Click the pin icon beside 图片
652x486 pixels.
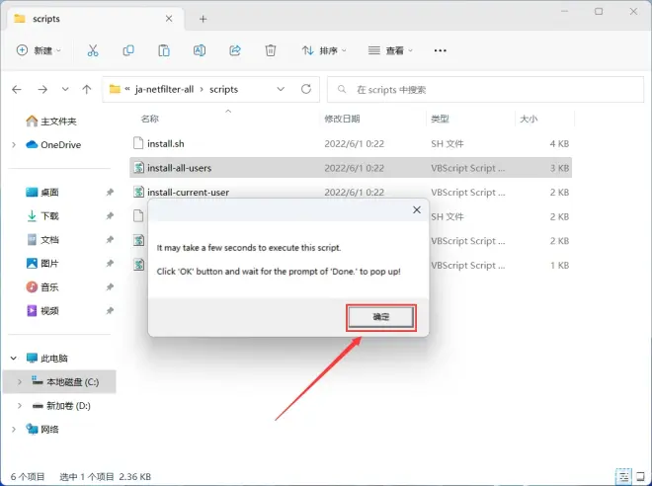click(110, 263)
